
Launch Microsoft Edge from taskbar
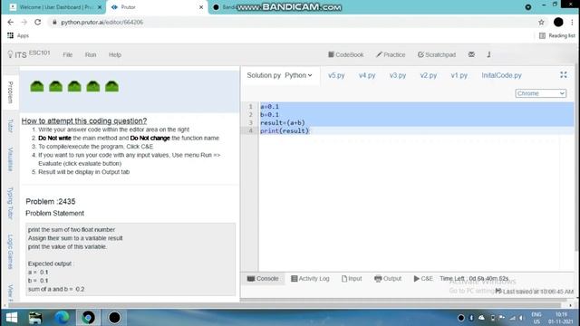click(x=62, y=318)
